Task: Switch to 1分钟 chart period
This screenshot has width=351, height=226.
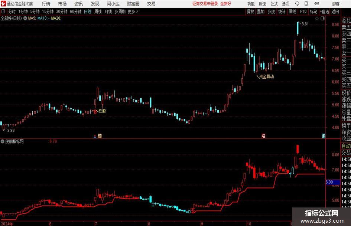Action: coord(23,12)
